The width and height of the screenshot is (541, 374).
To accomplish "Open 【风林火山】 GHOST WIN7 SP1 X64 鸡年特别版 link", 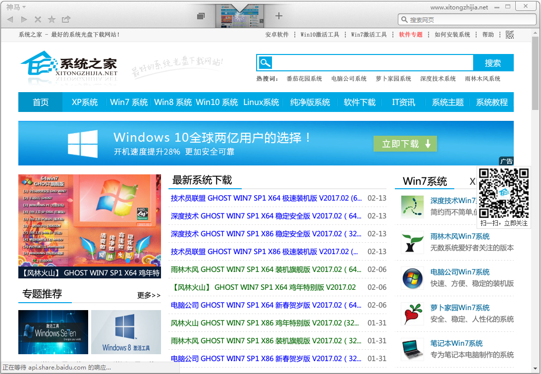I will tap(263, 287).
